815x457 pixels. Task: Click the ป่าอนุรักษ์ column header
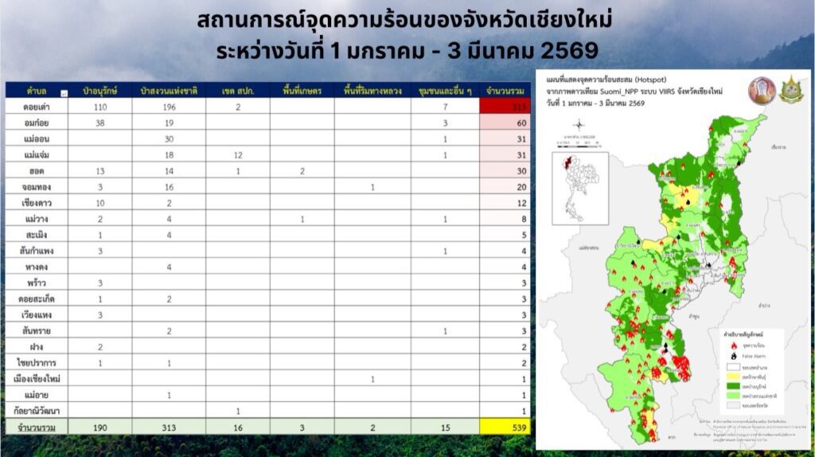point(99,90)
